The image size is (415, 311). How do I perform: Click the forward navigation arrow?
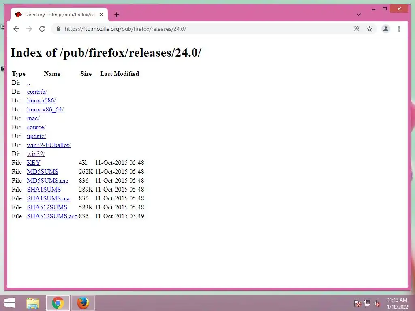point(29,29)
